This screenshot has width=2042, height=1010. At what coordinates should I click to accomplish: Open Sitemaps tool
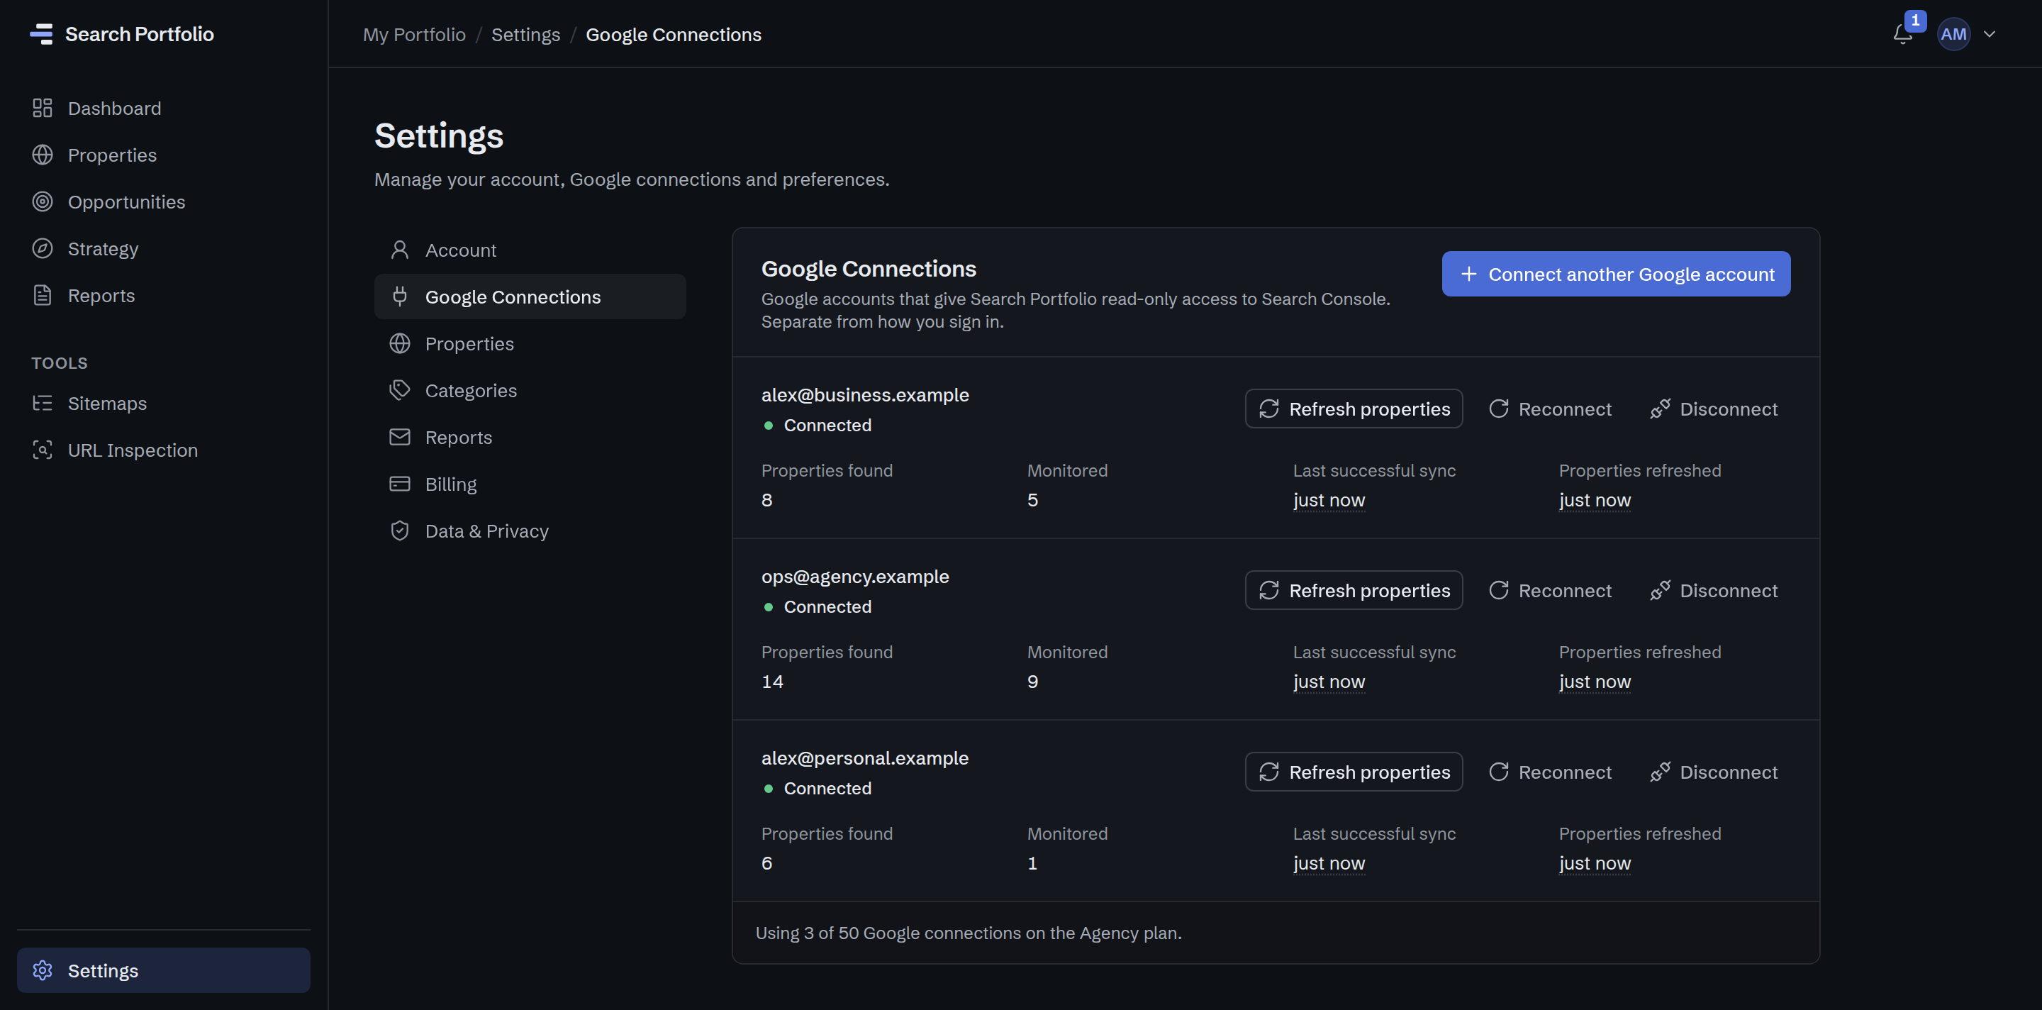(x=163, y=403)
